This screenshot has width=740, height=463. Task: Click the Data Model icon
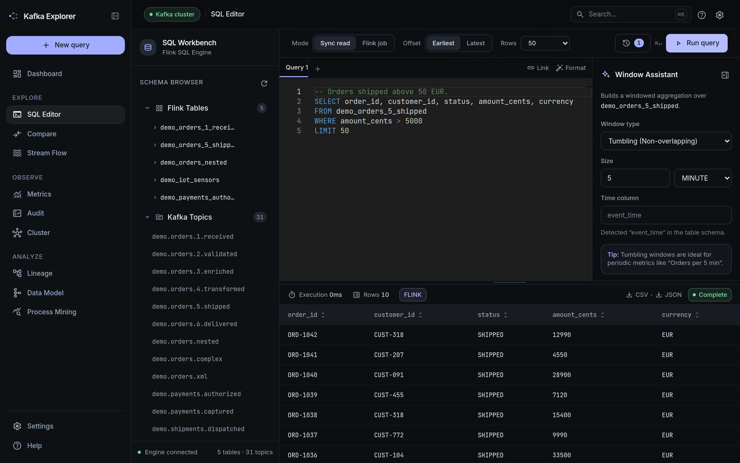17,293
